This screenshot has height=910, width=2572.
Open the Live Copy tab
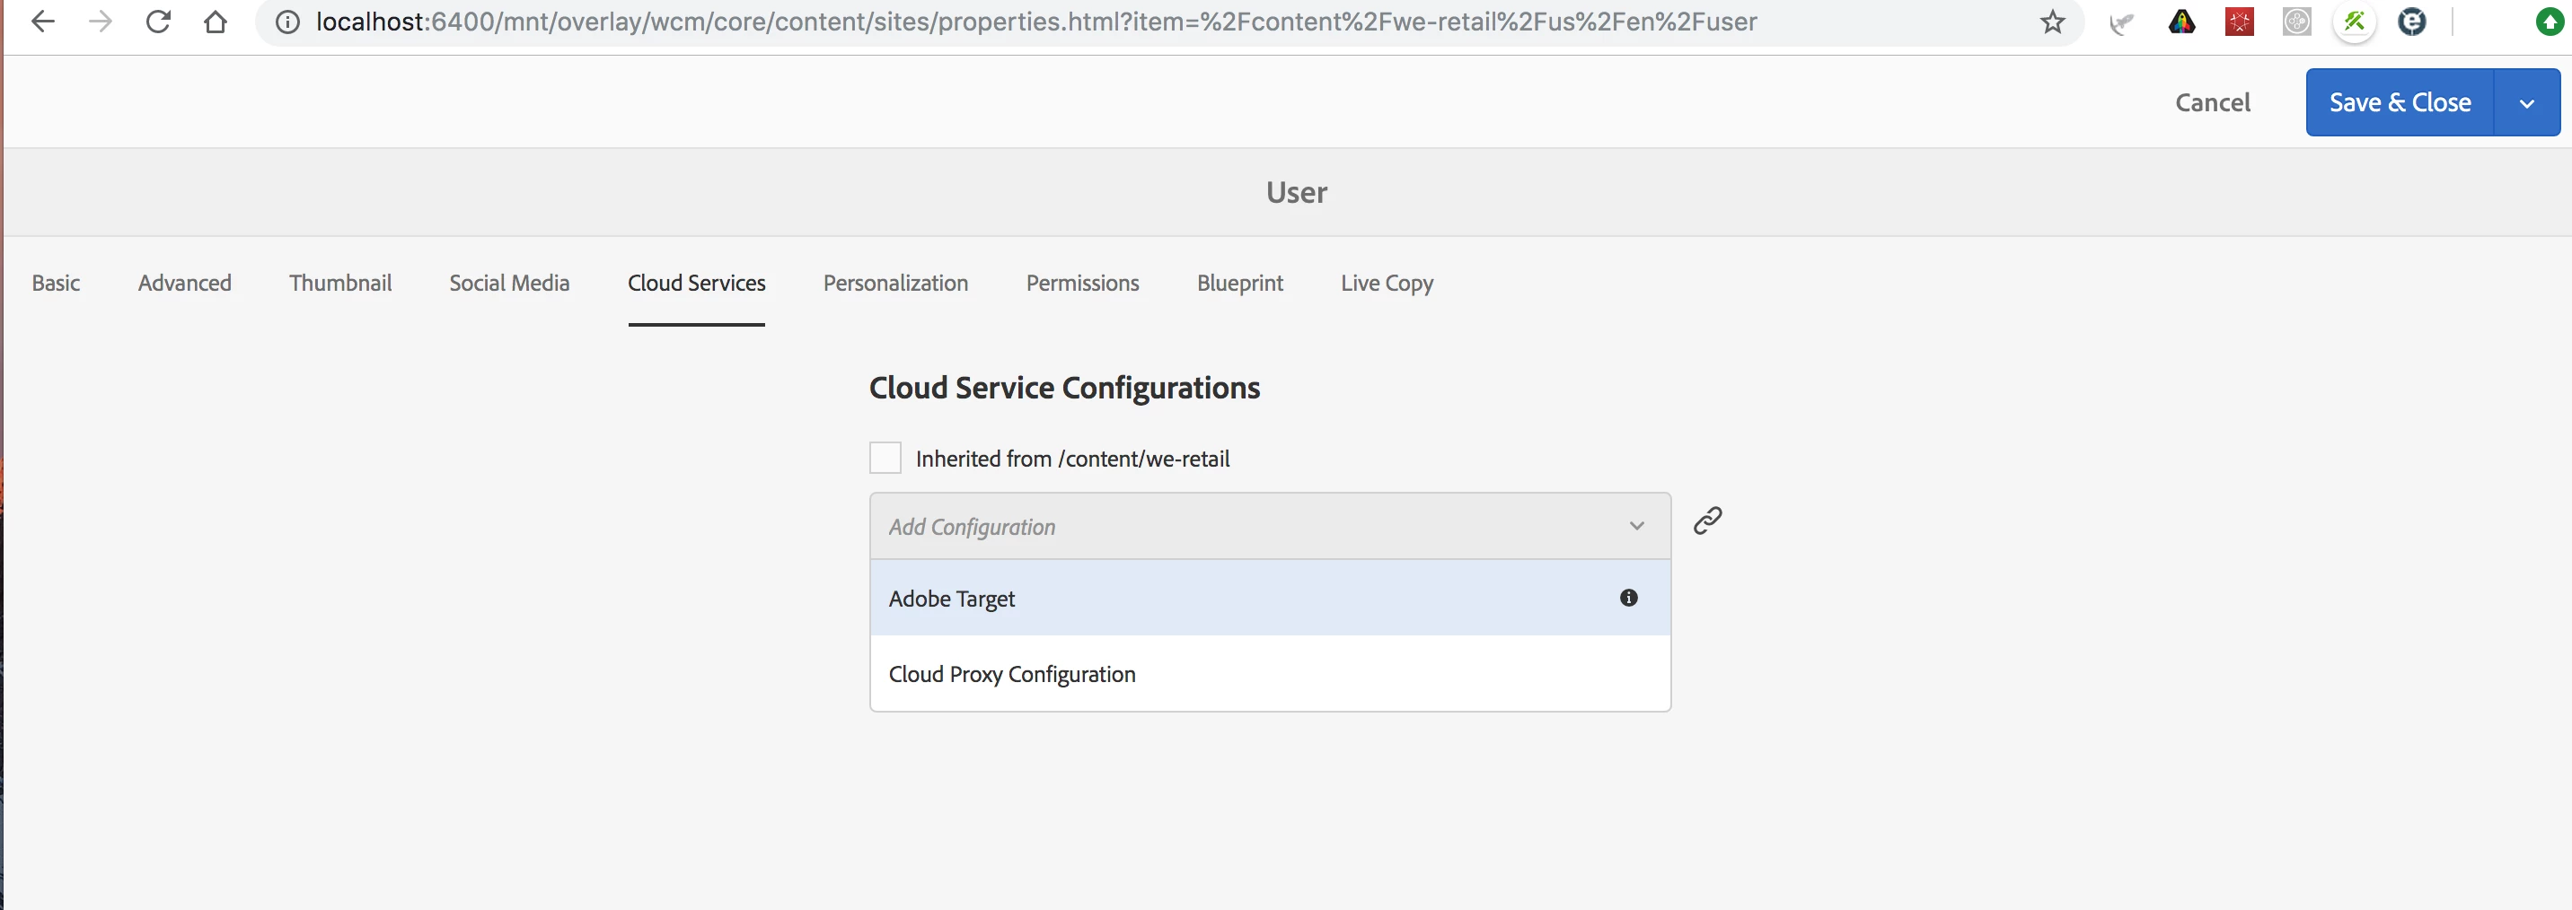point(1386,284)
